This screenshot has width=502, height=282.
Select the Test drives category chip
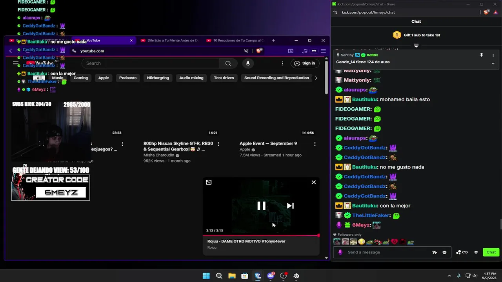point(224,78)
